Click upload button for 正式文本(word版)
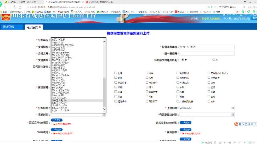The height and width of the screenshot is (144, 257). click(x=186, y=122)
